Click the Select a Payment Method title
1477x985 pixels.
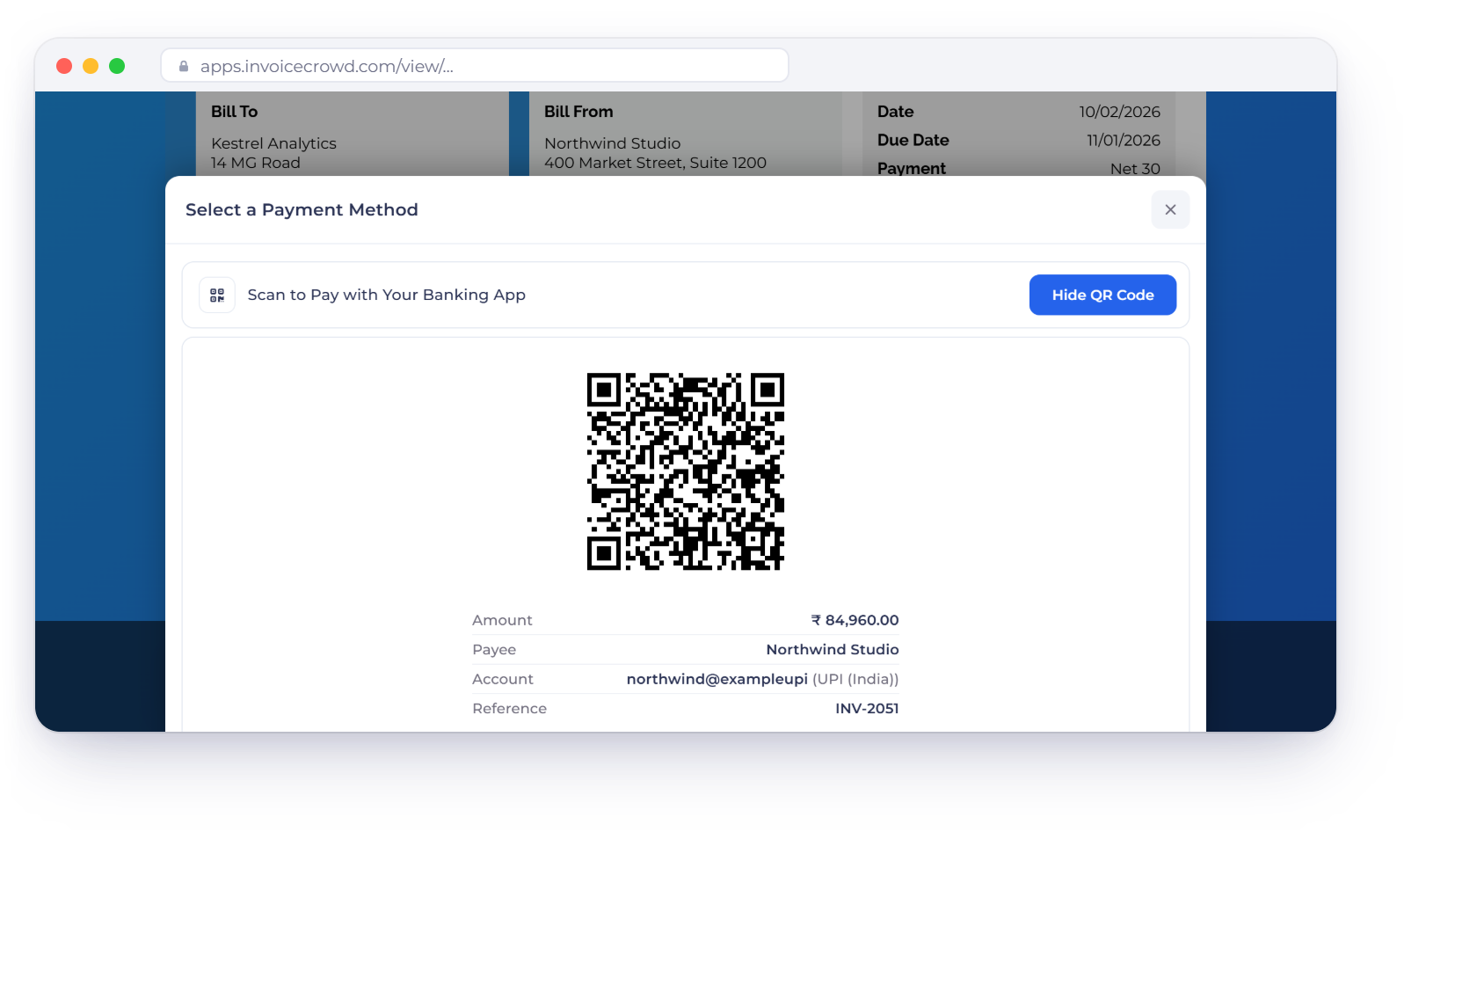[302, 209]
